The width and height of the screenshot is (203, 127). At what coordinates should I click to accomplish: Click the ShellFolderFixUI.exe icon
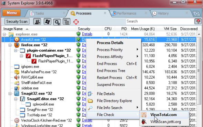click(x=17, y=83)
